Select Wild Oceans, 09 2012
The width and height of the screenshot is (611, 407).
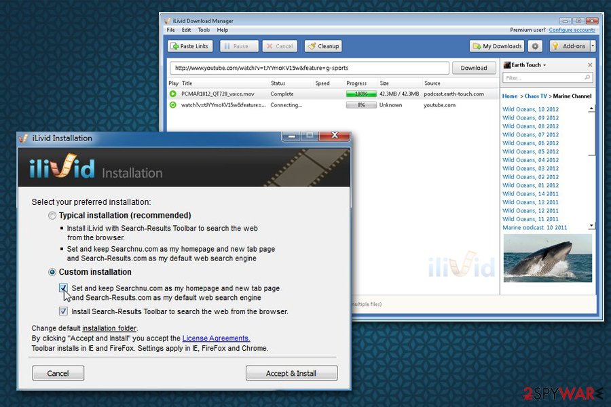(530, 117)
